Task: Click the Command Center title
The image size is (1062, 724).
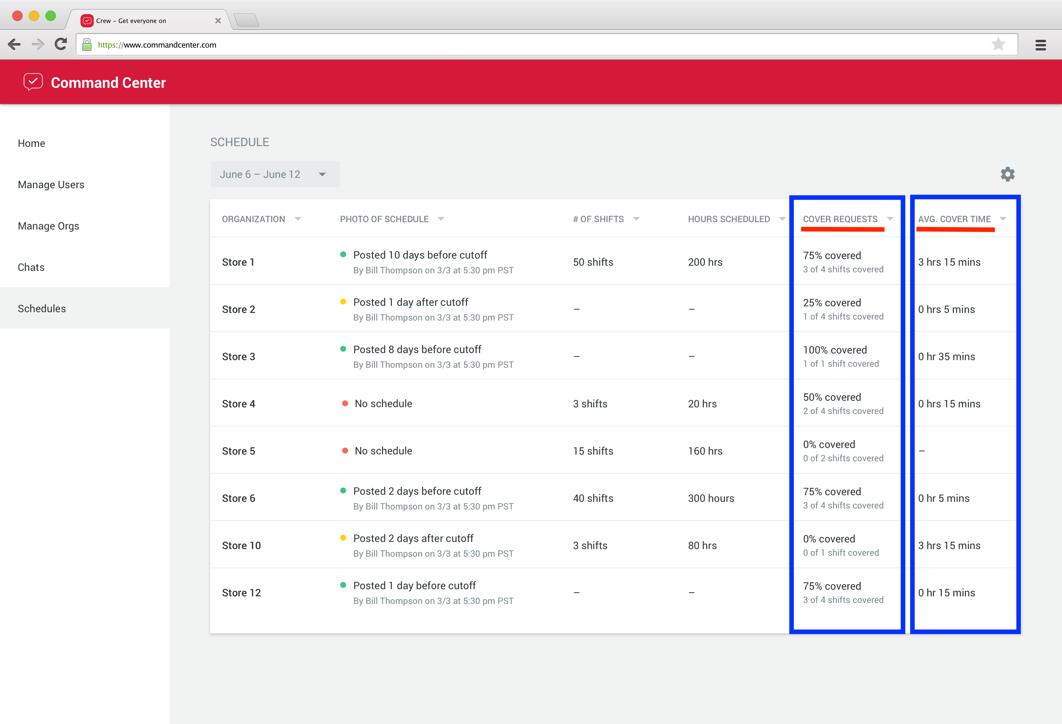Action: [108, 83]
